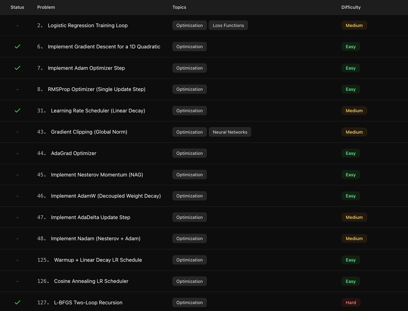
Task: Click Easy badge on AdamW row
Action: click(351, 196)
